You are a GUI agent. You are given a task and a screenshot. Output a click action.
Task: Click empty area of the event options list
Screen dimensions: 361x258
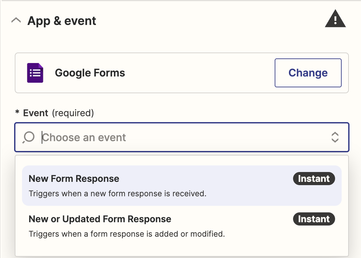[x=182, y=251]
